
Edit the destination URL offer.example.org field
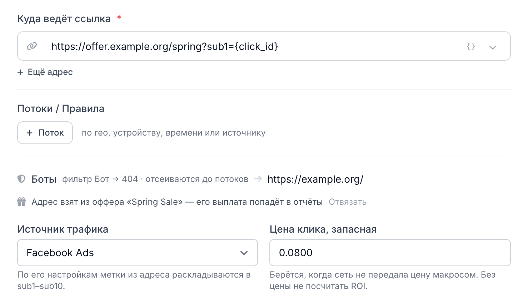264,46
